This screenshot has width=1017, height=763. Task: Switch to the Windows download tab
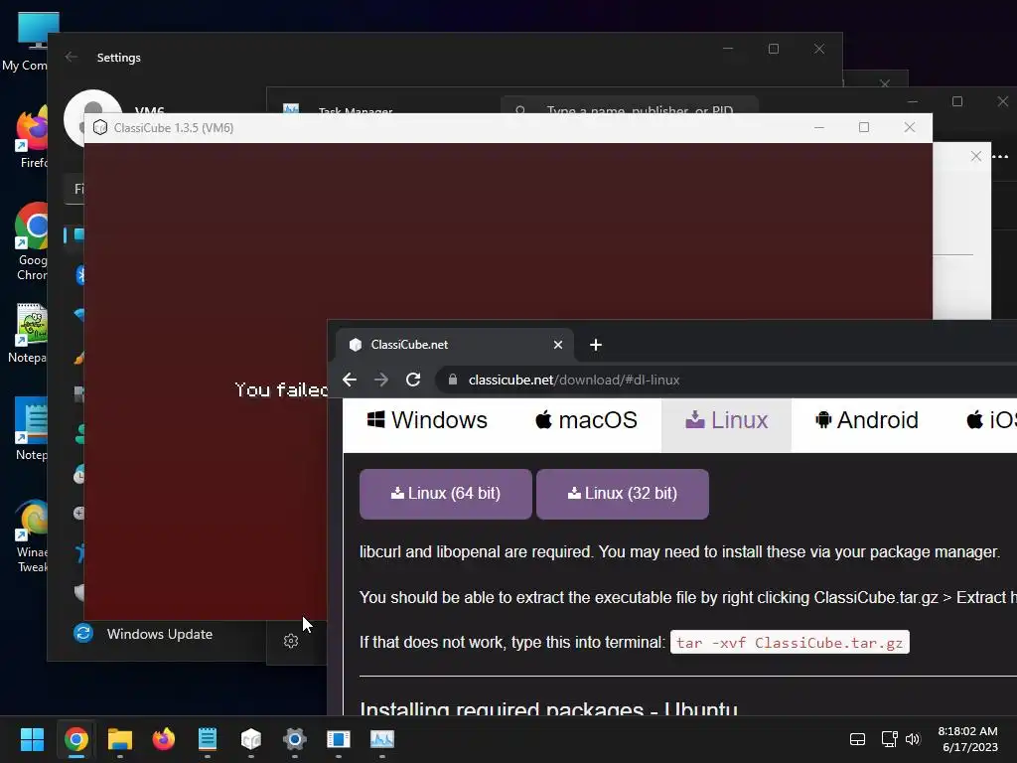tap(427, 420)
